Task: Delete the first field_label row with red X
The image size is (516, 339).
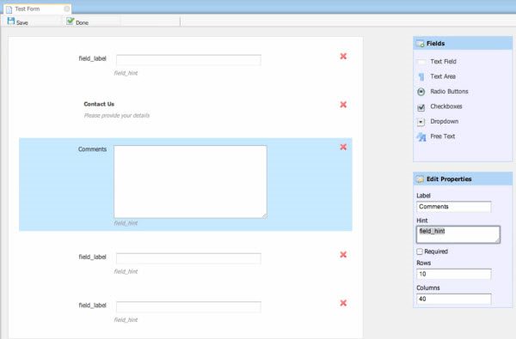Action: (x=343, y=56)
